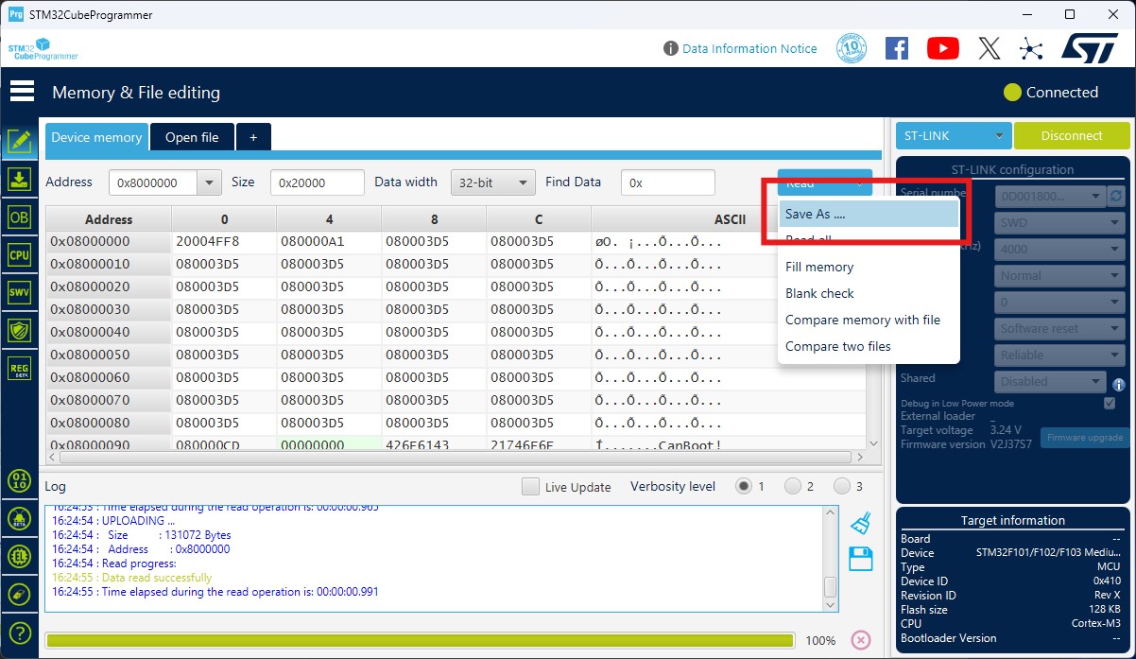The image size is (1136, 659).
Task: Select verbosity level 3
Action: (842, 486)
